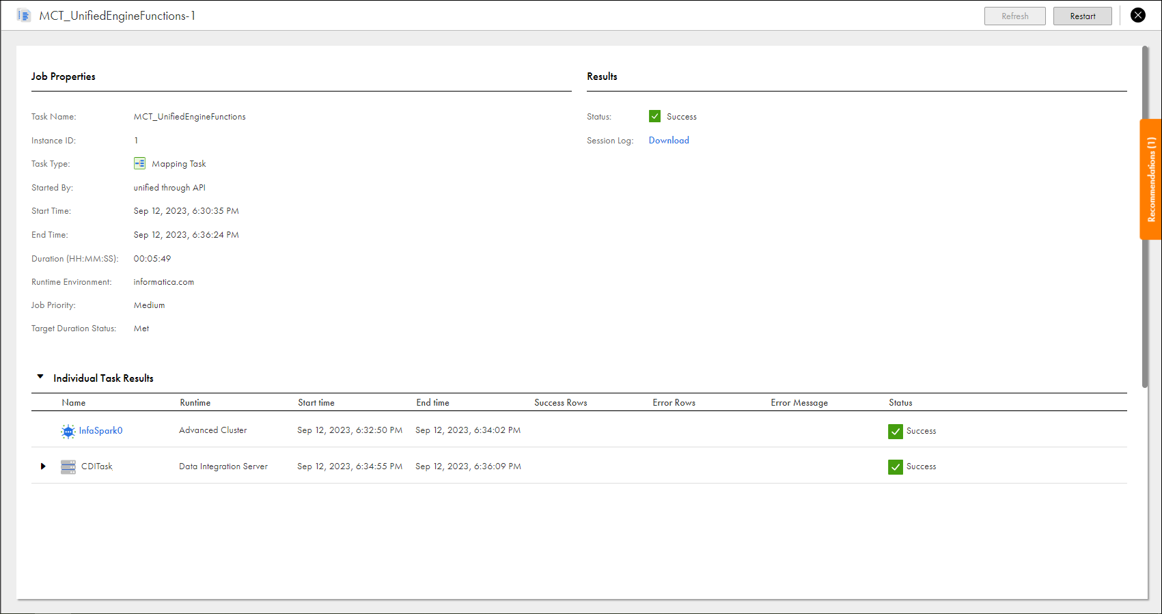Click the InfaSpark0 cluster icon
This screenshot has height=614, width=1162.
(68, 431)
